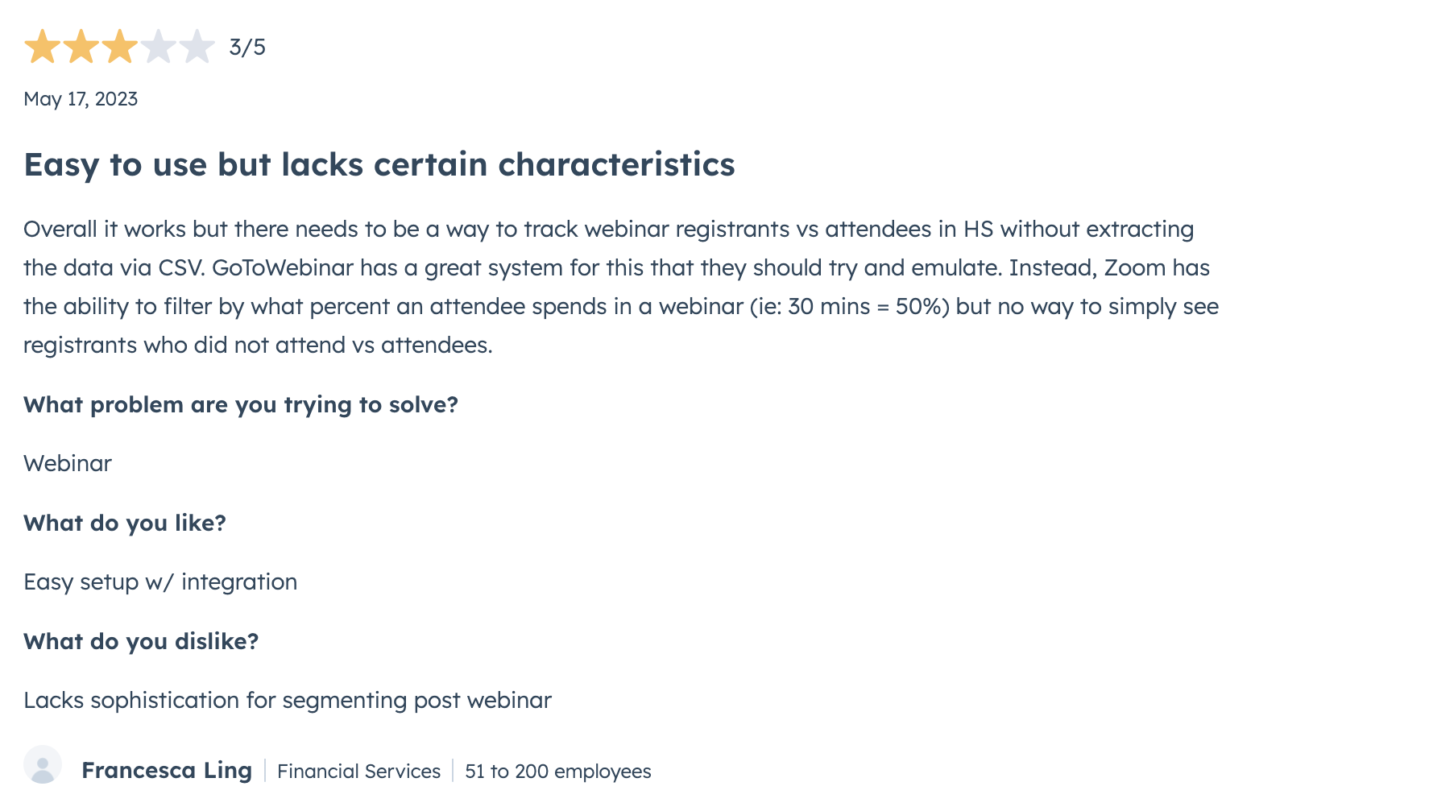Select the Financial Services industry label
Image resolution: width=1429 pixels, height=807 pixels.
pos(358,772)
